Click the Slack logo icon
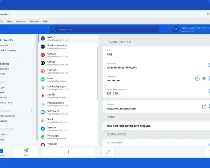 coord(43,120)
